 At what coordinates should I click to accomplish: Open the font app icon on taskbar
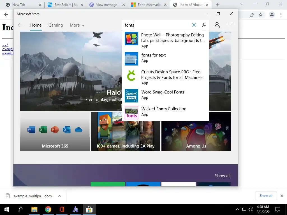[x=75, y=209]
